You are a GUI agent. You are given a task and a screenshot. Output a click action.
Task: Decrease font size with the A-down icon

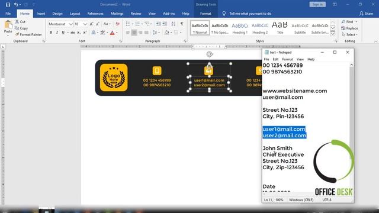click(98, 24)
